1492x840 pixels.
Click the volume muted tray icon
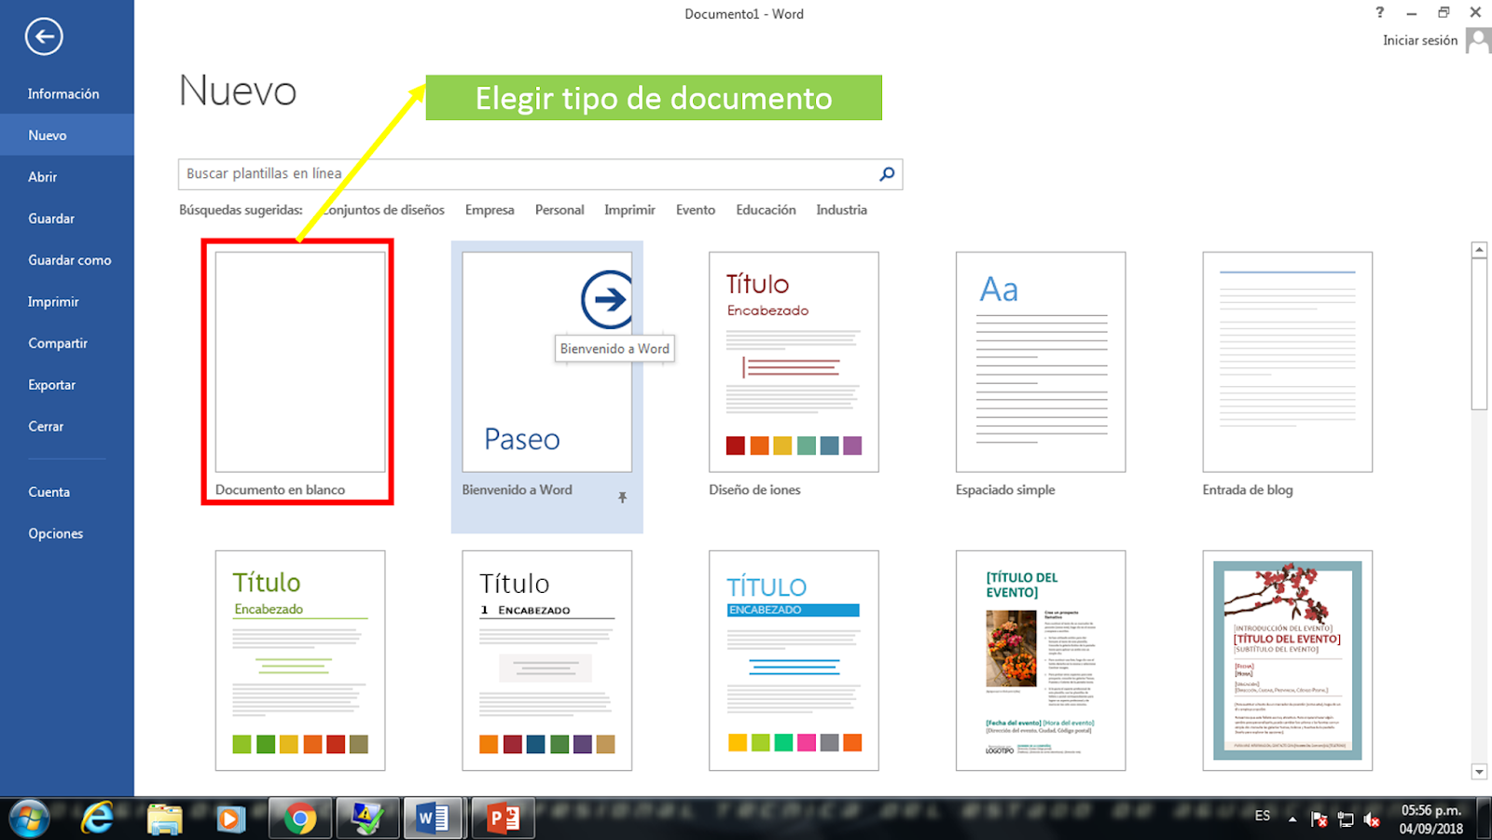click(x=1372, y=819)
